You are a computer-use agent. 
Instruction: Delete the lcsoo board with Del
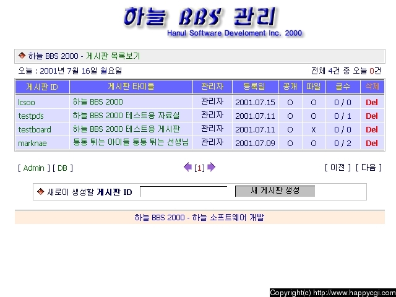372,102
